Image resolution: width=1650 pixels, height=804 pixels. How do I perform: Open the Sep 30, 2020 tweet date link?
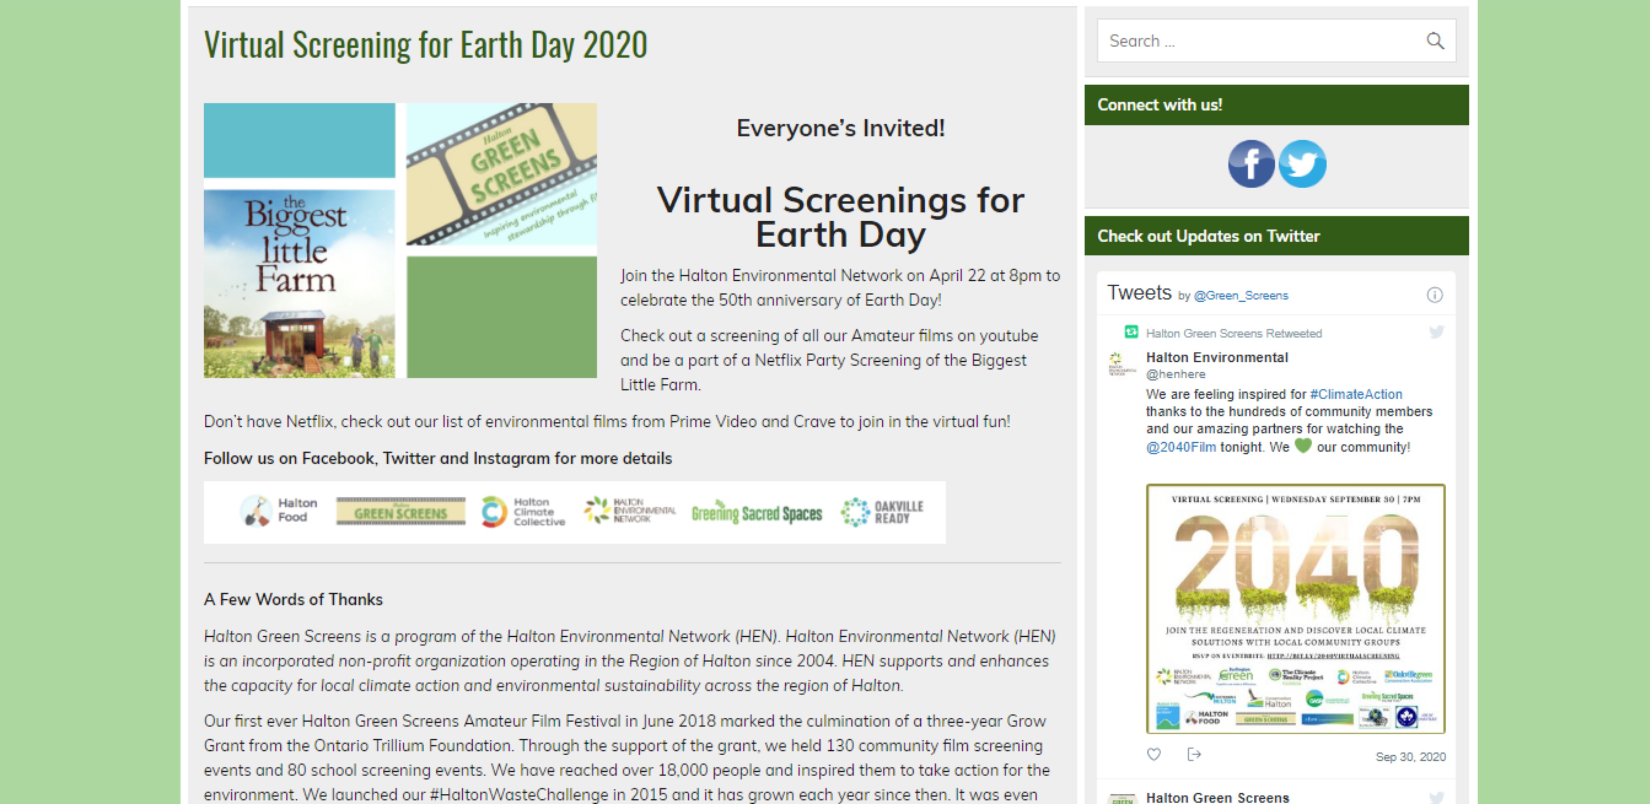(1411, 757)
